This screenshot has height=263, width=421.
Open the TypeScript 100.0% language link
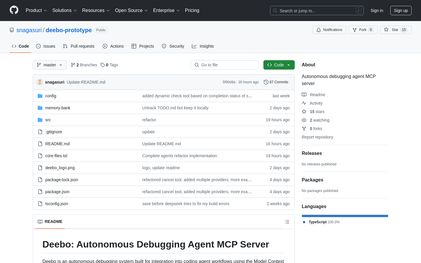coord(321,222)
